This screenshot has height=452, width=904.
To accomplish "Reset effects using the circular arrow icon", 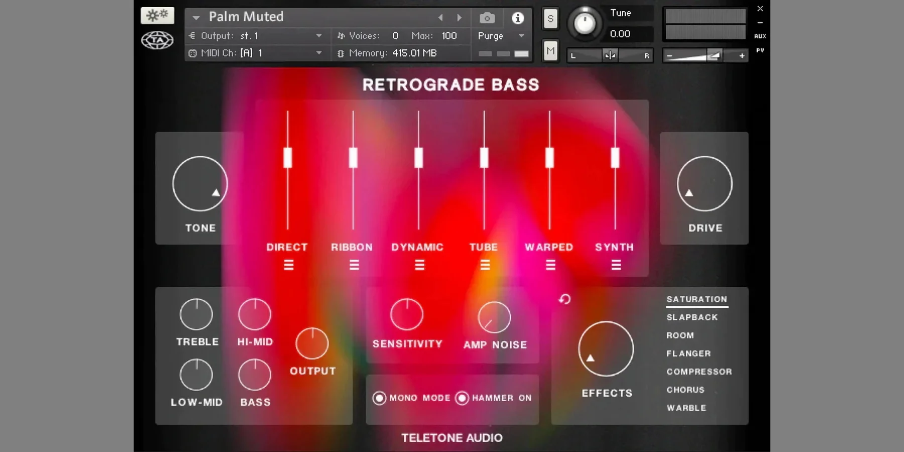I will pos(564,299).
